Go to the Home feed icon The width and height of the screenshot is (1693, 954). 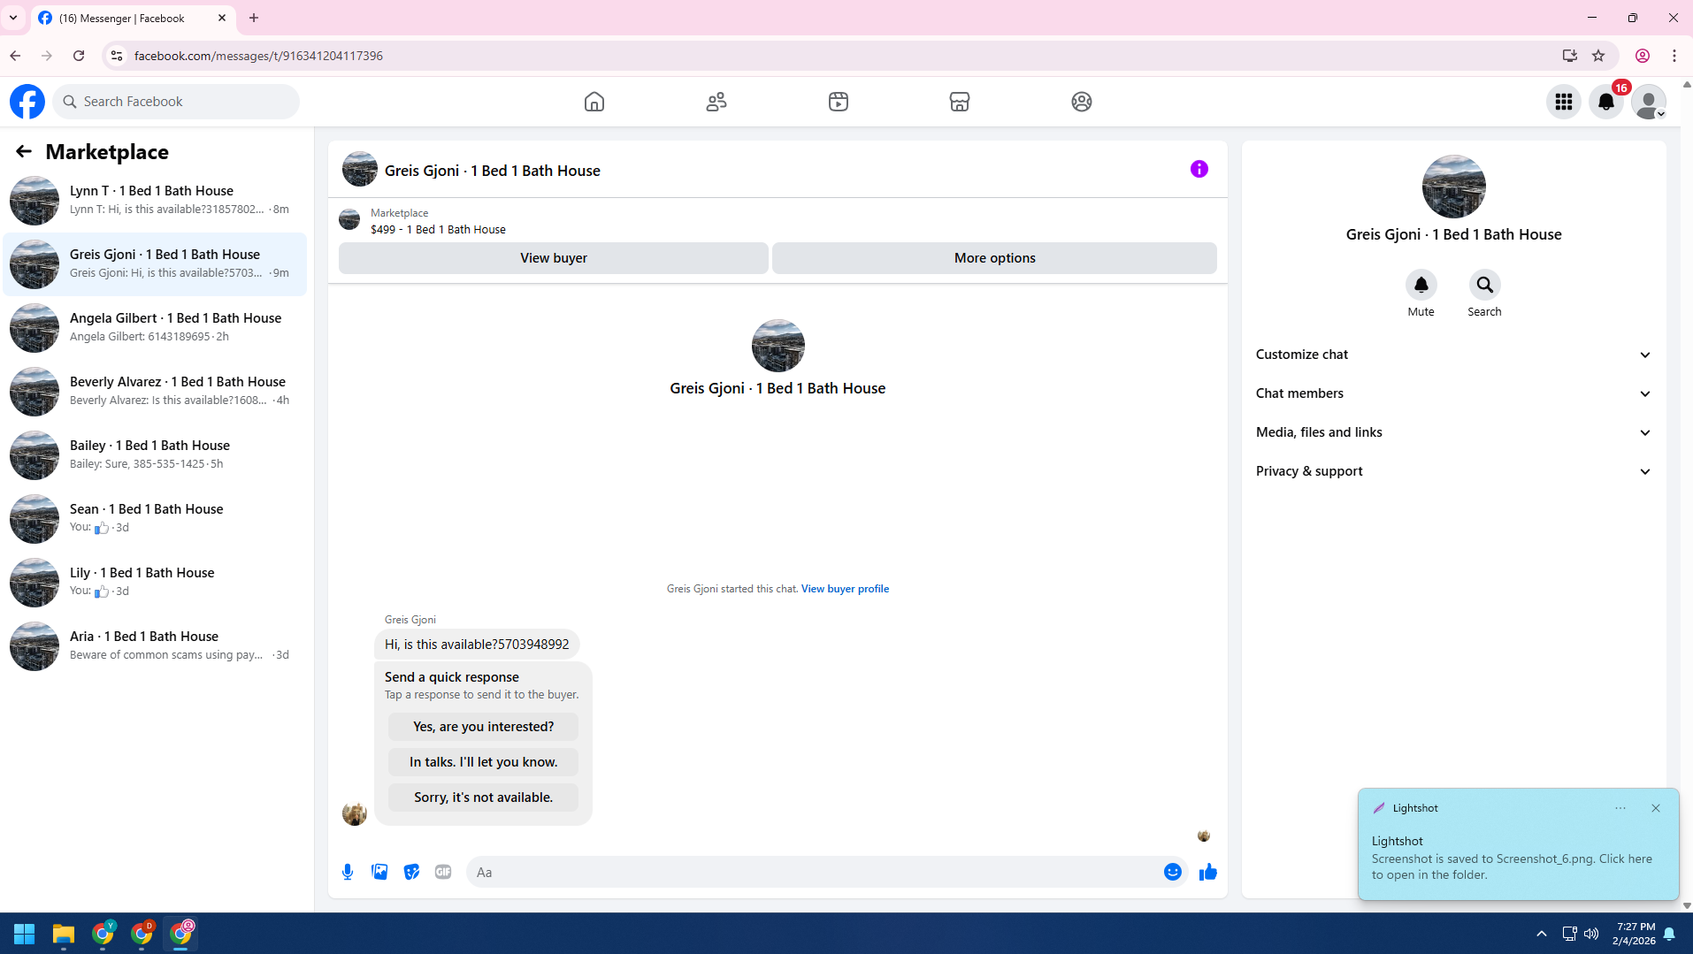tap(594, 102)
